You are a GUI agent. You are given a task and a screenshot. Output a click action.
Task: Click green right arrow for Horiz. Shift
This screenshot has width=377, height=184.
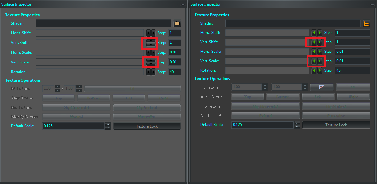[320, 33]
